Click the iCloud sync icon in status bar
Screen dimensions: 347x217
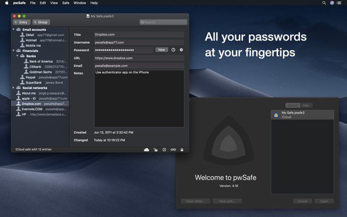coord(146,150)
